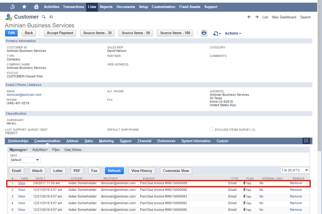Image resolution: width=322 pixels, height=214 pixels.
Task: Open the Default view dropdown
Action: point(25,160)
